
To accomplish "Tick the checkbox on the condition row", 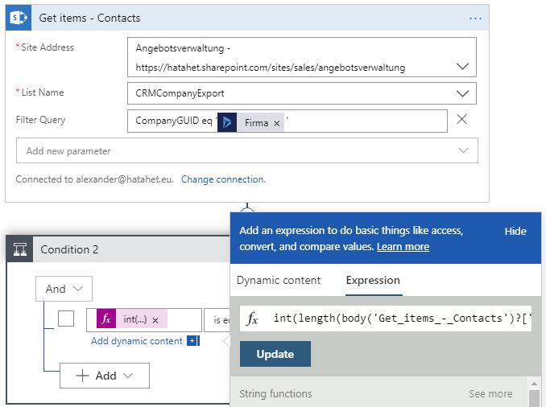I will [x=66, y=319].
